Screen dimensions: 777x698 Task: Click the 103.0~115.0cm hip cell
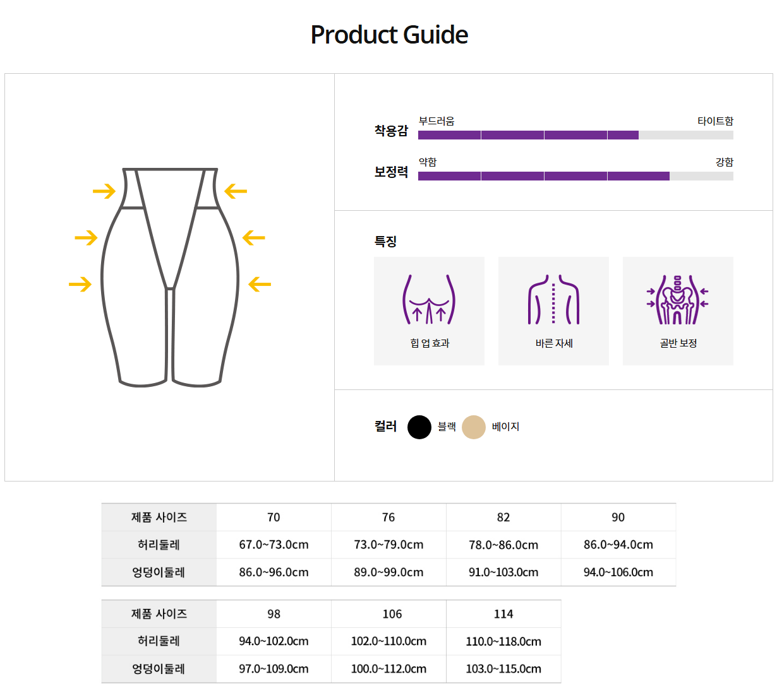(503, 669)
